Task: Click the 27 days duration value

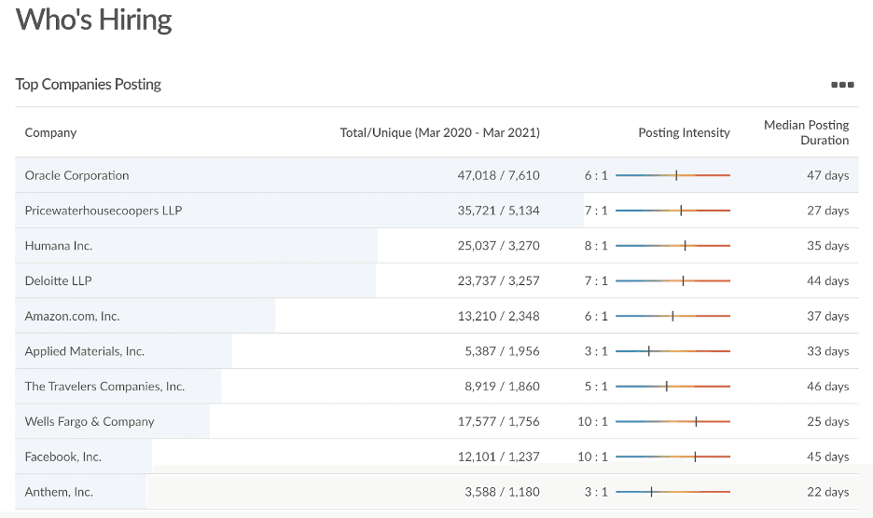Action: [828, 211]
